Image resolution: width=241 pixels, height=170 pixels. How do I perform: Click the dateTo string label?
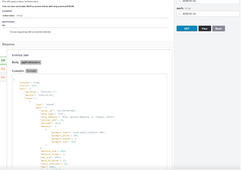[184, 8]
